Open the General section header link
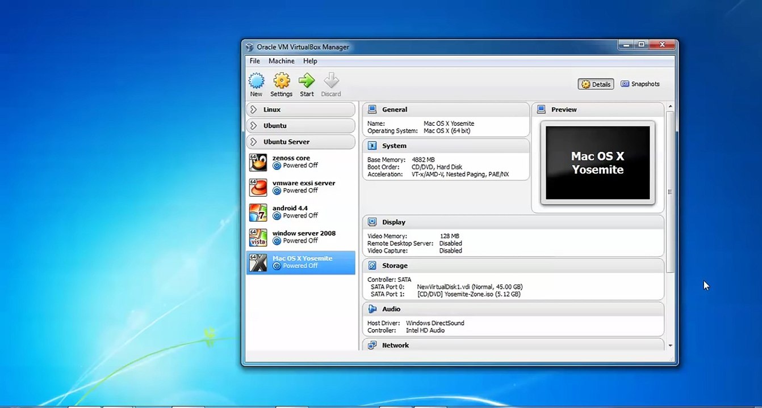Image resolution: width=762 pixels, height=408 pixels. 395,109
